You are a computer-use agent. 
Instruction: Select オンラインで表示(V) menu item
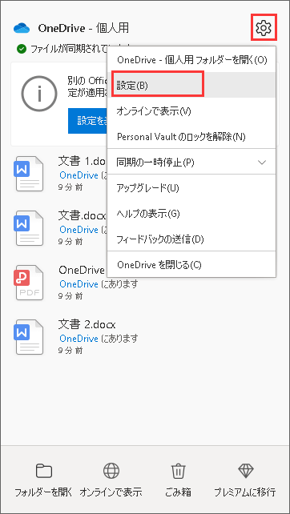[x=191, y=110]
